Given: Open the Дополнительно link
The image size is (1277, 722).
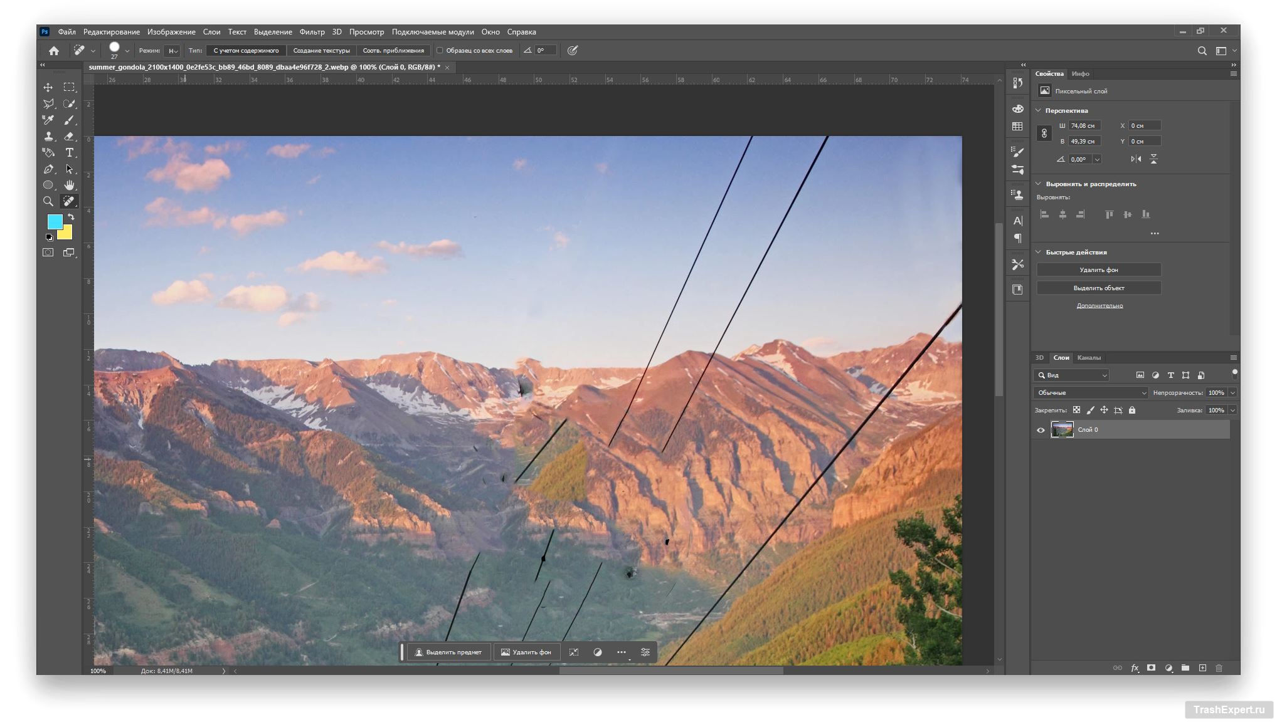Looking at the screenshot, I should point(1099,306).
